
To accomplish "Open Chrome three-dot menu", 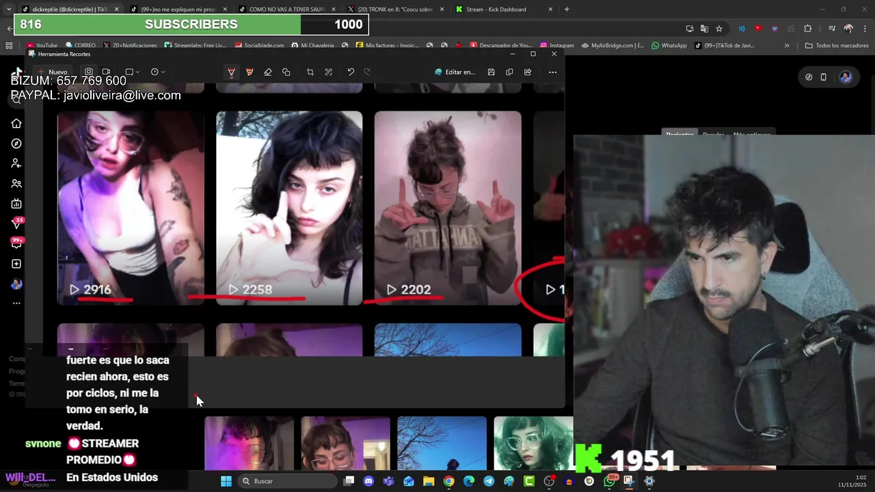I will (864, 29).
